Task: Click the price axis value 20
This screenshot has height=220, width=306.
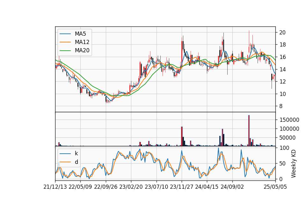Action: tap(282, 33)
